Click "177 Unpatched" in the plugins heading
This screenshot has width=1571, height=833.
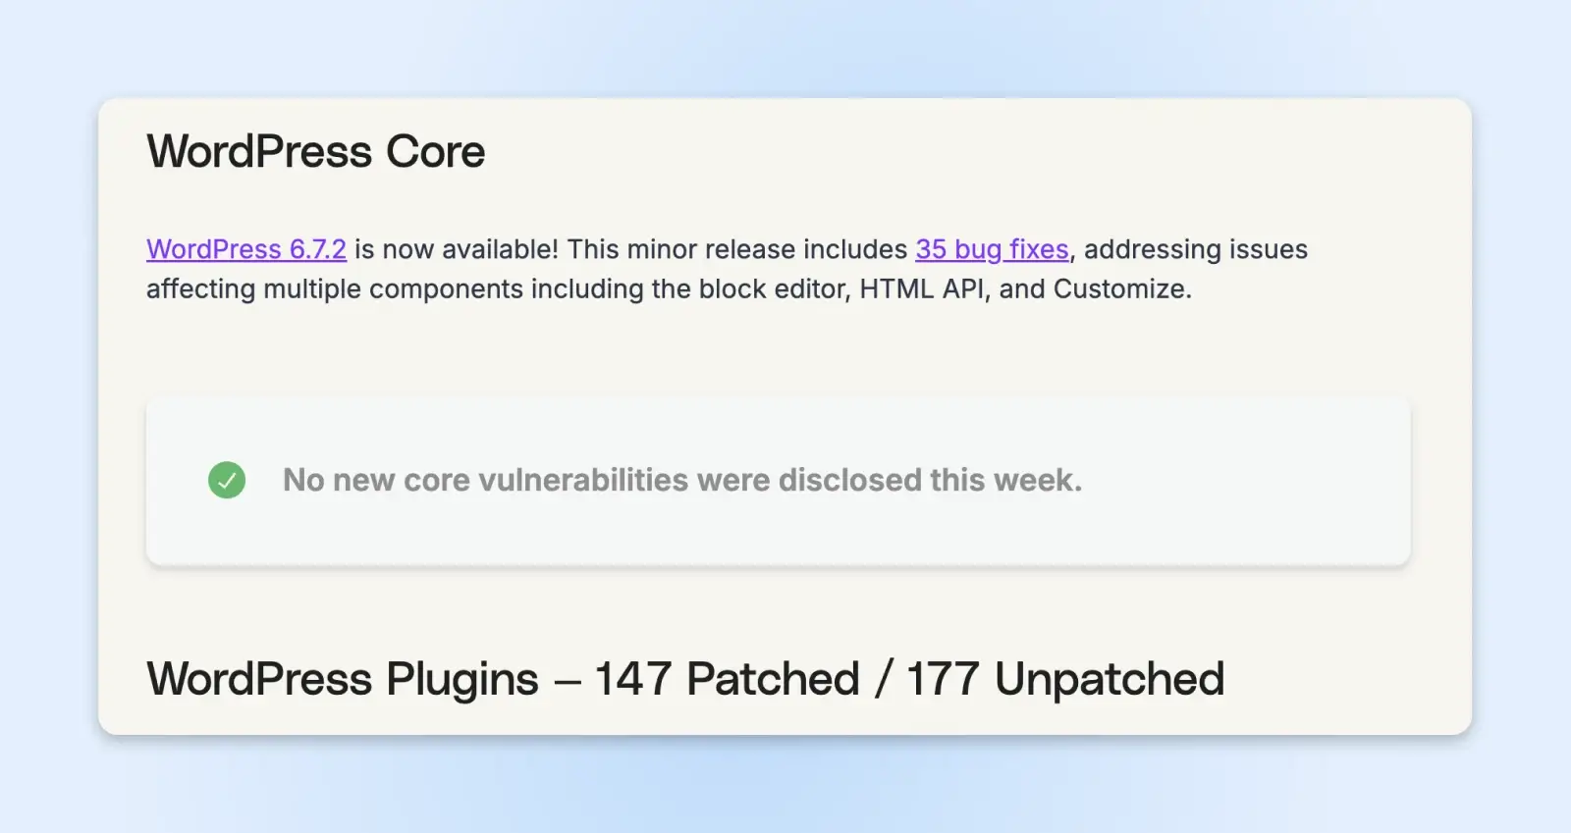point(1065,679)
